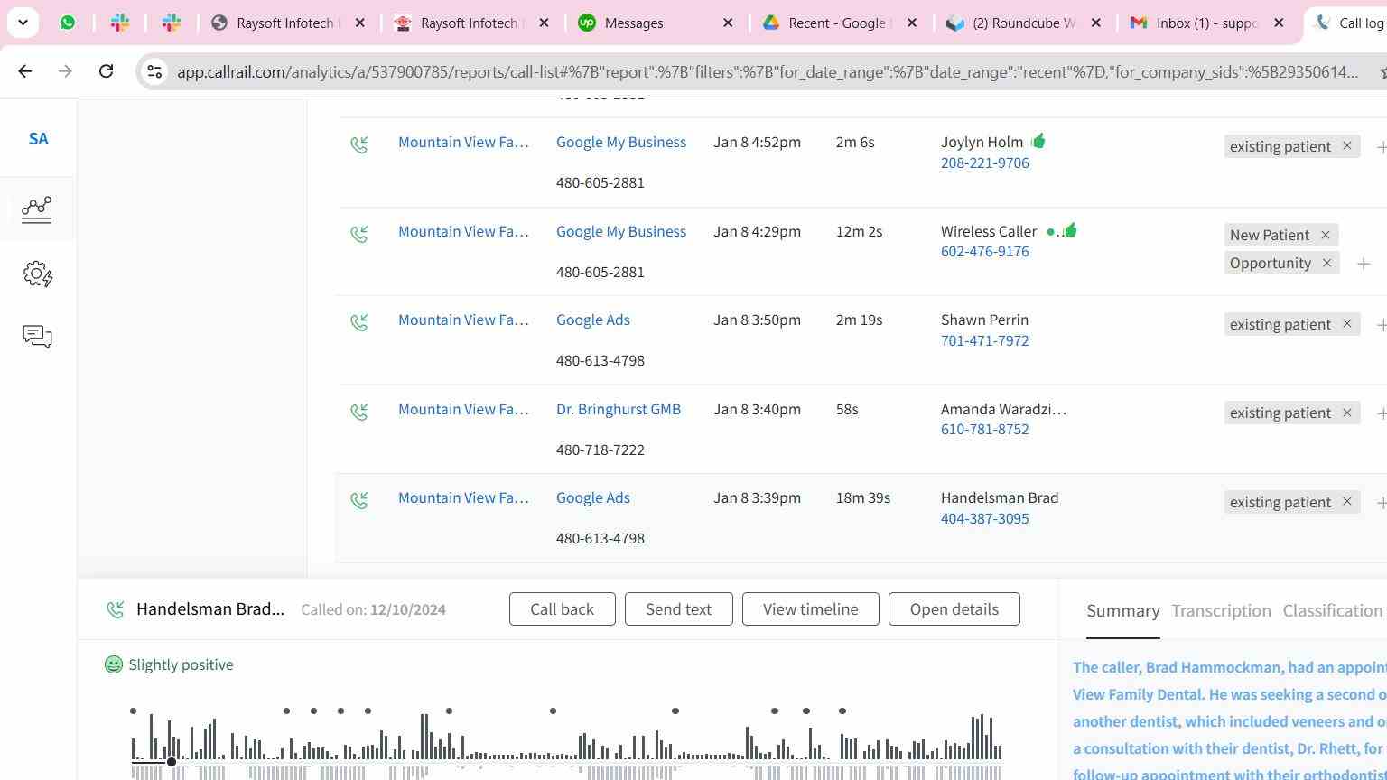
Task: Click phone number 404-387-3095
Action: pyautogui.click(x=984, y=518)
